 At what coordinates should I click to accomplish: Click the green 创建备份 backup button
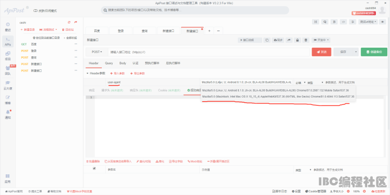(x=374, y=52)
